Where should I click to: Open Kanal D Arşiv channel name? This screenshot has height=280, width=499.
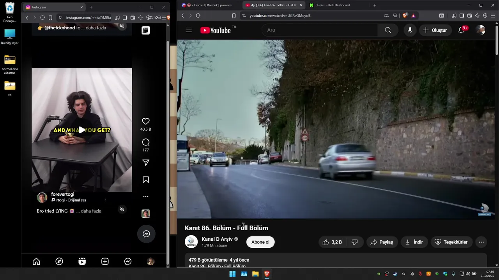pyautogui.click(x=217, y=239)
